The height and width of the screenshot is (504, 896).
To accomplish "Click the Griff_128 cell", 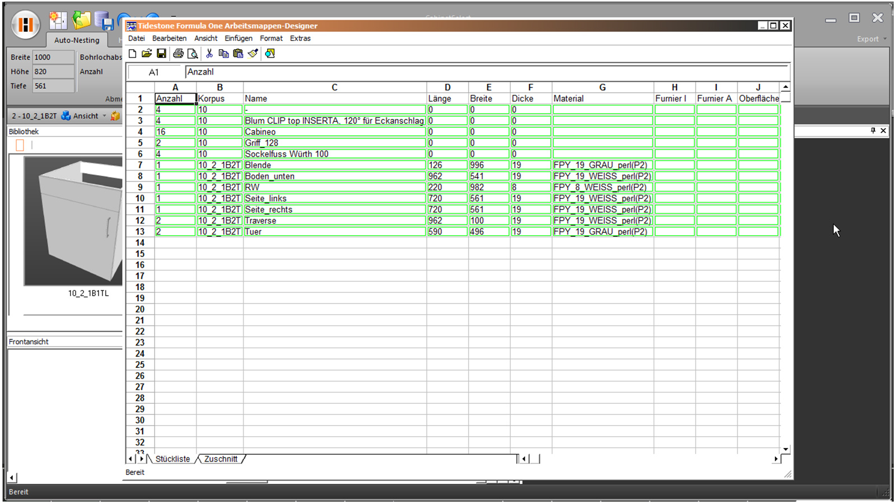I will [x=335, y=143].
